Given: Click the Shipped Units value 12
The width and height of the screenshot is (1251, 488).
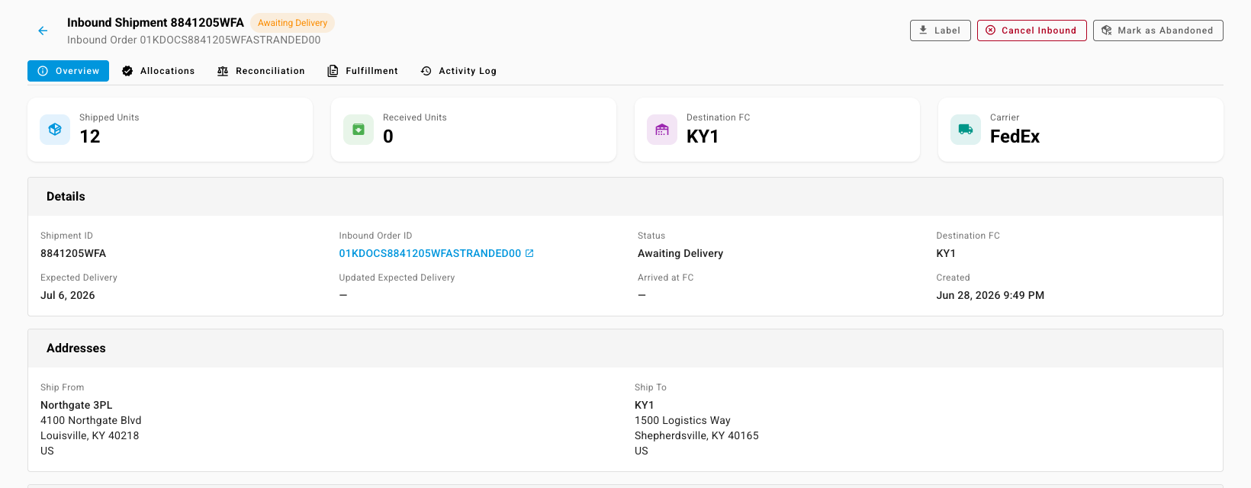Looking at the screenshot, I should point(90,136).
